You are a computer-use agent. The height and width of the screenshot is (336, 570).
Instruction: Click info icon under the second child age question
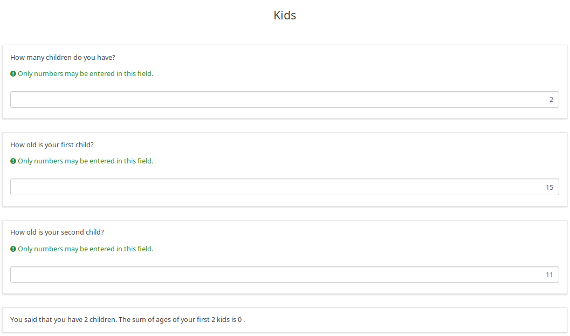click(x=13, y=249)
